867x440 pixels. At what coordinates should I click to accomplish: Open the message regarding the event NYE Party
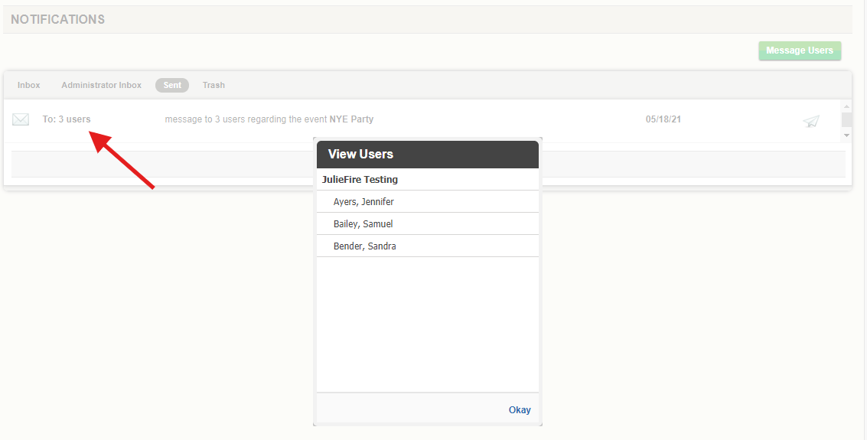(x=269, y=119)
